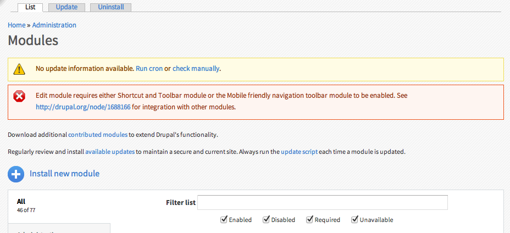Open the Administration breadcrumb link
Viewport: 510px width, 233px height.
(54, 25)
